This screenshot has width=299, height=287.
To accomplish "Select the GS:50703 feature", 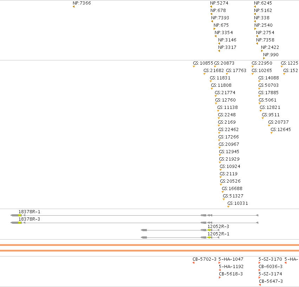I will pos(268,85).
